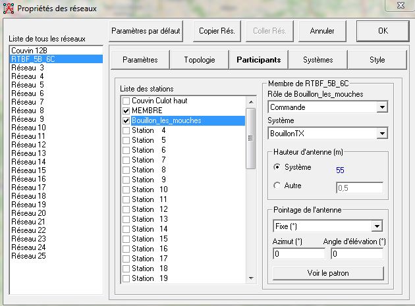The image size is (415, 306).
Task: Tick the Station 6 checkbox
Action: [x=126, y=150]
